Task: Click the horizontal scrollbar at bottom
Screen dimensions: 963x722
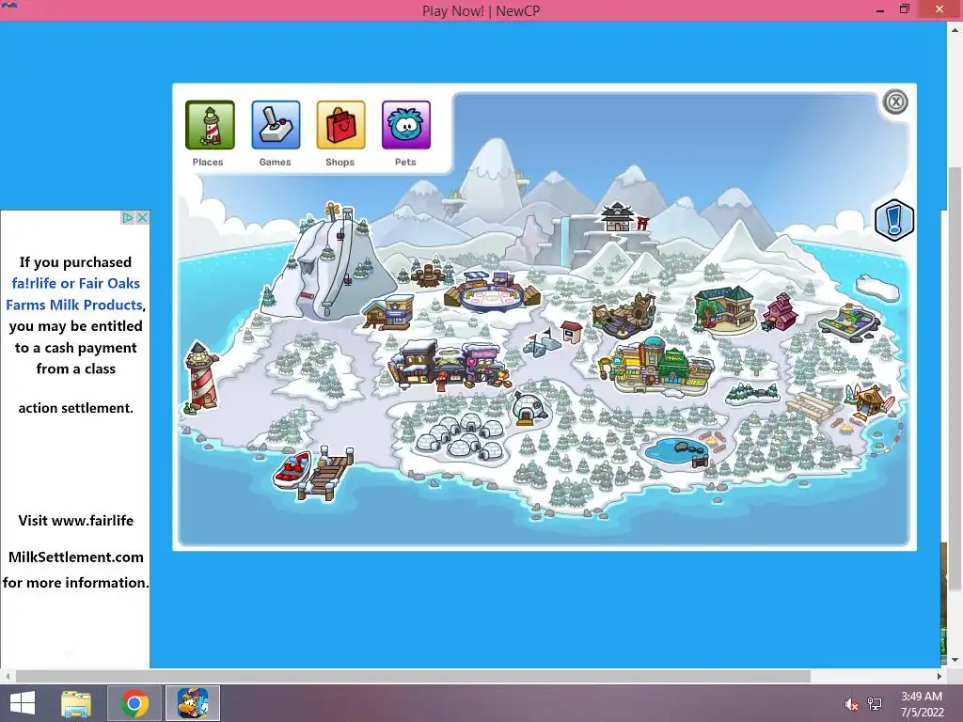Action: 412,676
